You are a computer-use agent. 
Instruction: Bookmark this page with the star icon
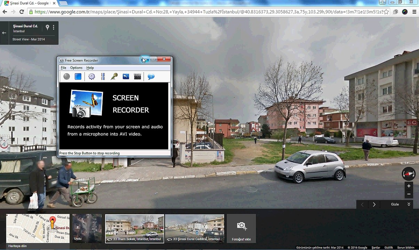pos(386,12)
